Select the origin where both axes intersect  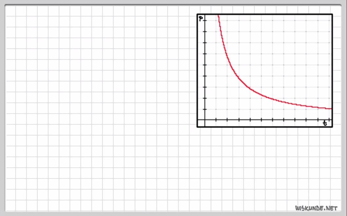coord(205,120)
